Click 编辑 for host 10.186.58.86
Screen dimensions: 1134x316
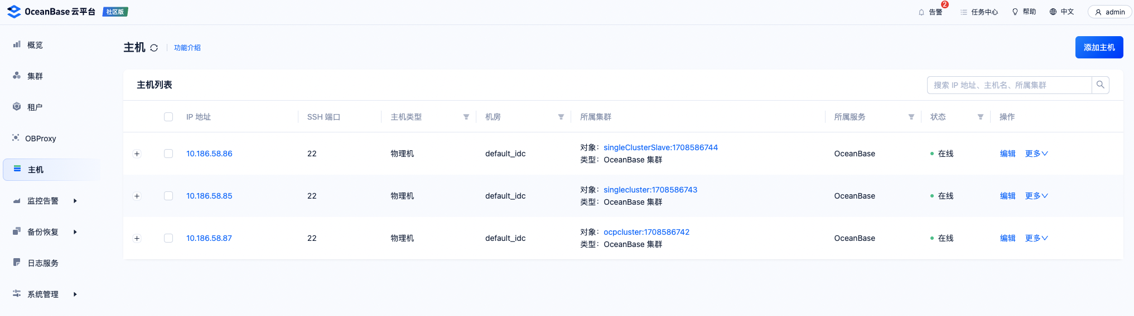(x=1007, y=154)
